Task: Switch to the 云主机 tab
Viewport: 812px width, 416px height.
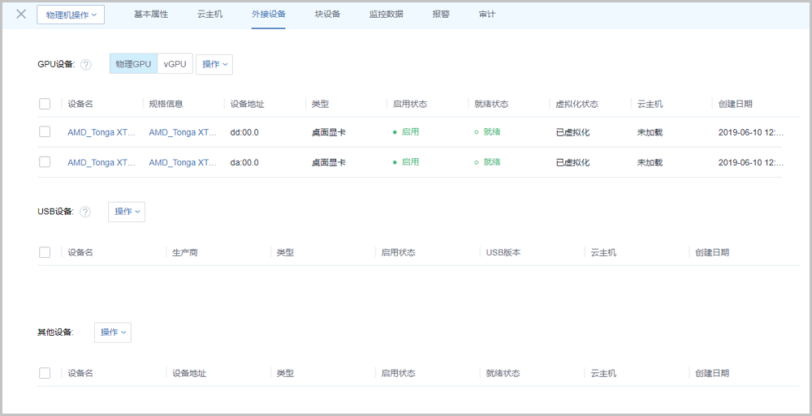Action: tap(209, 15)
